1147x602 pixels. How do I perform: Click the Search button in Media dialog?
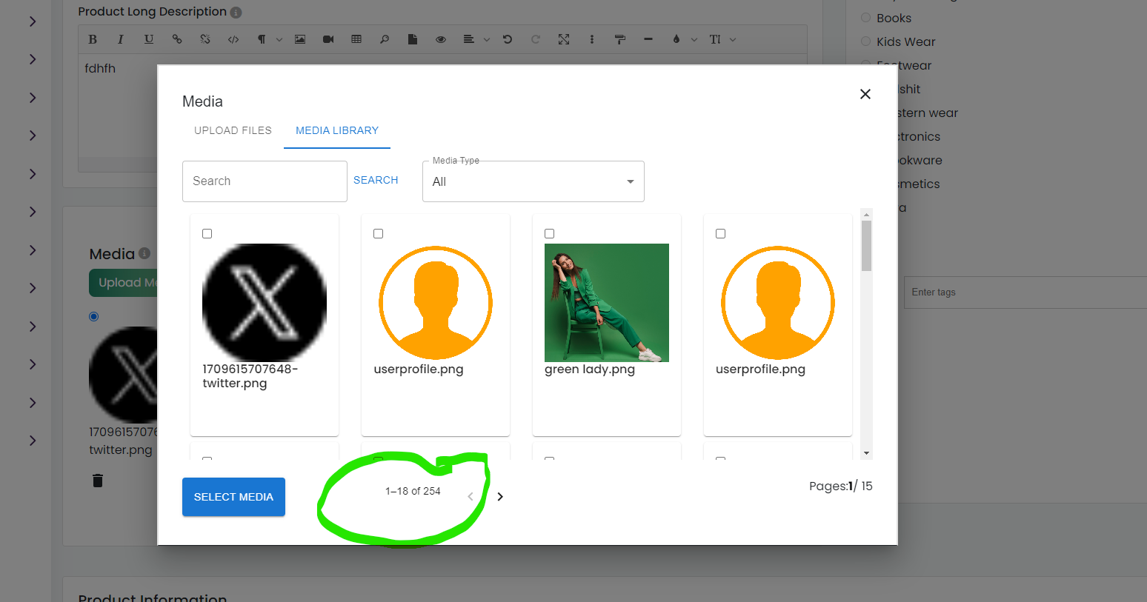[376, 180]
